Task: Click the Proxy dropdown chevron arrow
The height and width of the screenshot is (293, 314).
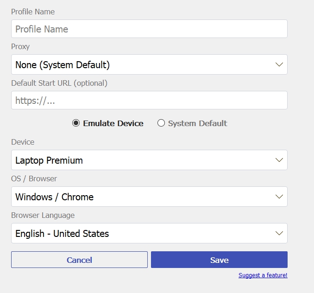Action: tap(279, 64)
